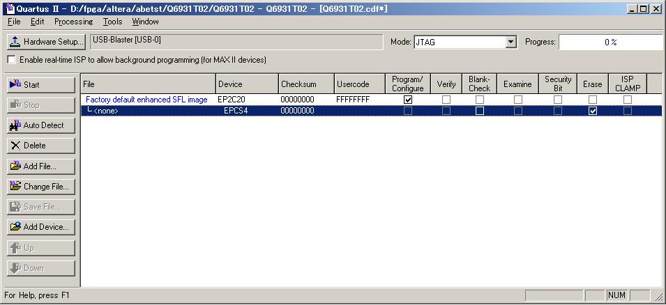Click the FFFFFFFF usercode value
The image size is (666, 305).
click(x=353, y=100)
